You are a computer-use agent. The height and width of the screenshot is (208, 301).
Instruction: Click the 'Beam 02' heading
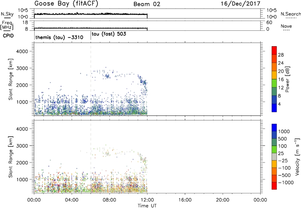click(x=147, y=4)
